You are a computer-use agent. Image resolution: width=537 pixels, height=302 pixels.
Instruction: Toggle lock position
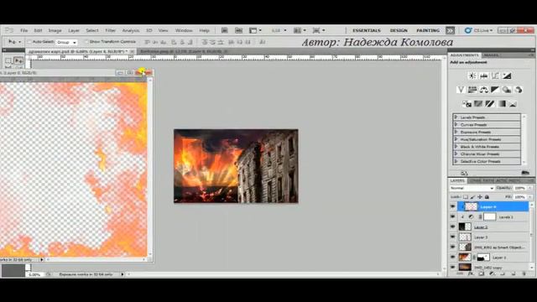click(x=480, y=197)
